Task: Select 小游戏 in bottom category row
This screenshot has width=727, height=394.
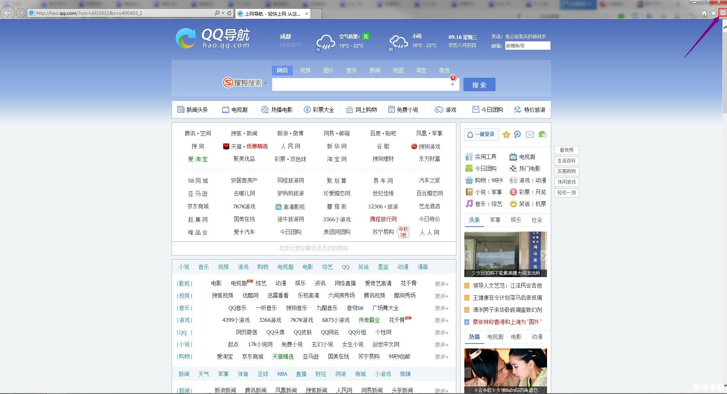Action: coord(383,374)
